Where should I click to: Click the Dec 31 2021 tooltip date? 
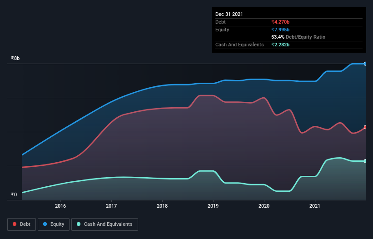click(x=229, y=14)
